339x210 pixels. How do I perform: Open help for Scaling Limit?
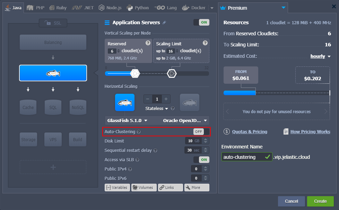point(205,43)
